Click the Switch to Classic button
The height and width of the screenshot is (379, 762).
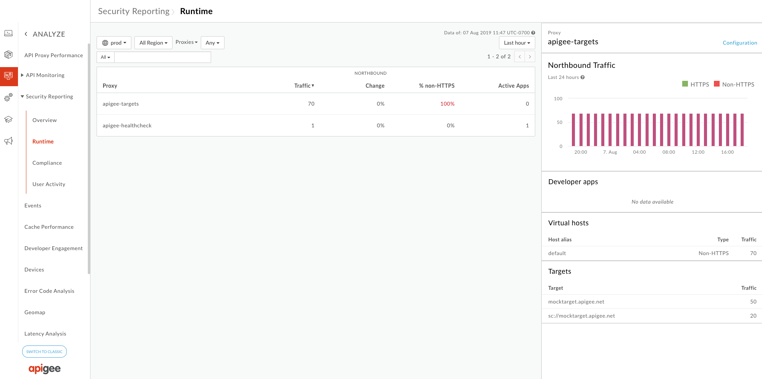coord(44,352)
